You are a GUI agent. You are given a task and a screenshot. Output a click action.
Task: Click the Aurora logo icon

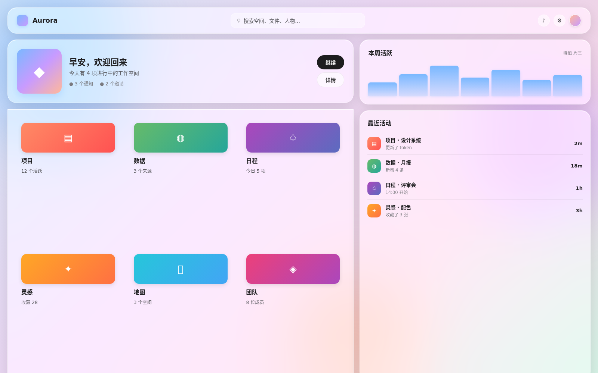pyautogui.click(x=22, y=21)
